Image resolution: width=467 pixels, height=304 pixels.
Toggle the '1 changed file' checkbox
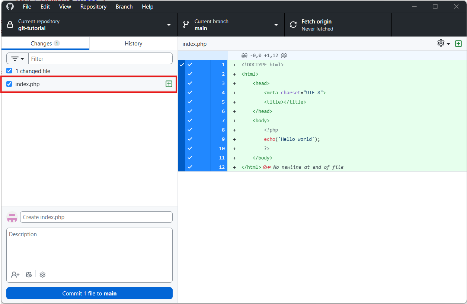point(9,71)
